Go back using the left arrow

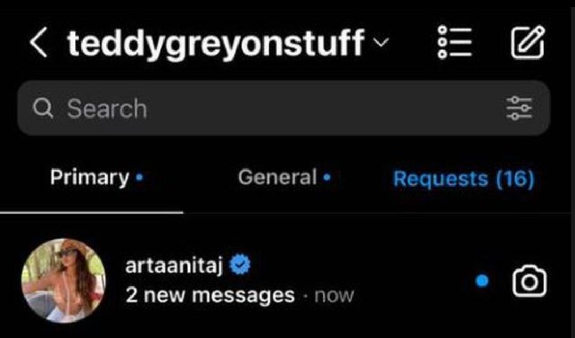(x=39, y=42)
